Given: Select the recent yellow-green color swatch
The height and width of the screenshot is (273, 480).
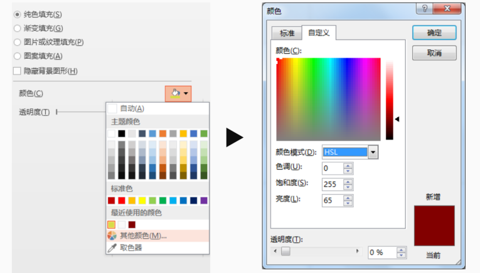Looking at the screenshot, I should pos(112,225).
